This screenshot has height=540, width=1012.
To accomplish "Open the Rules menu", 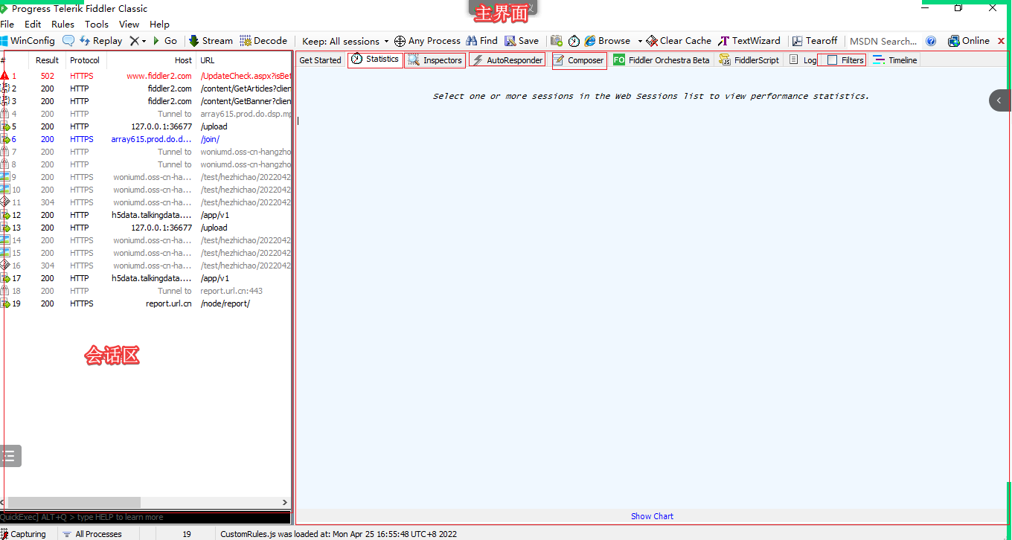I will coord(63,25).
